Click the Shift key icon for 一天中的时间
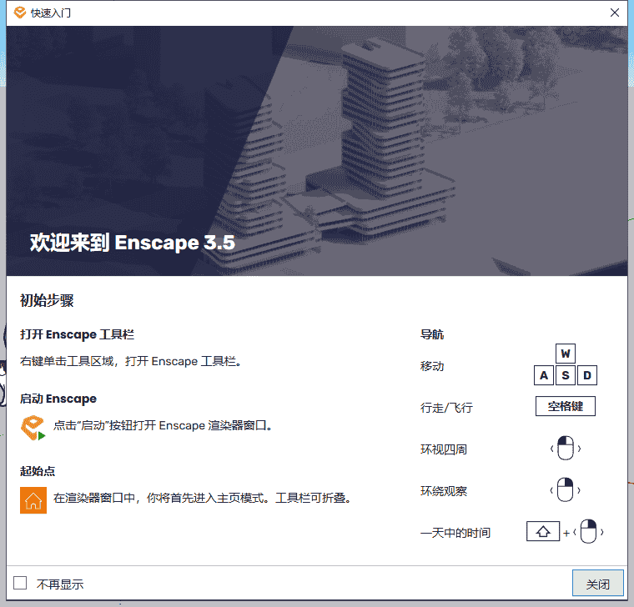 (542, 531)
